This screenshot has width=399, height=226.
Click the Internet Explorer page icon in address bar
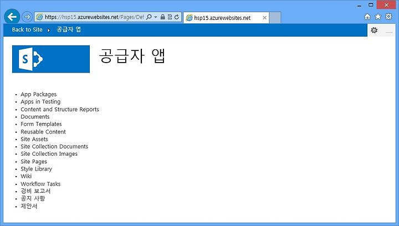39,17
